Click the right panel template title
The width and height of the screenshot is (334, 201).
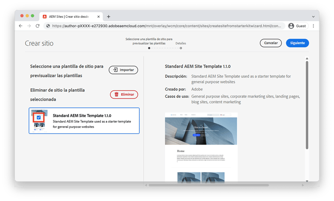click(198, 66)
